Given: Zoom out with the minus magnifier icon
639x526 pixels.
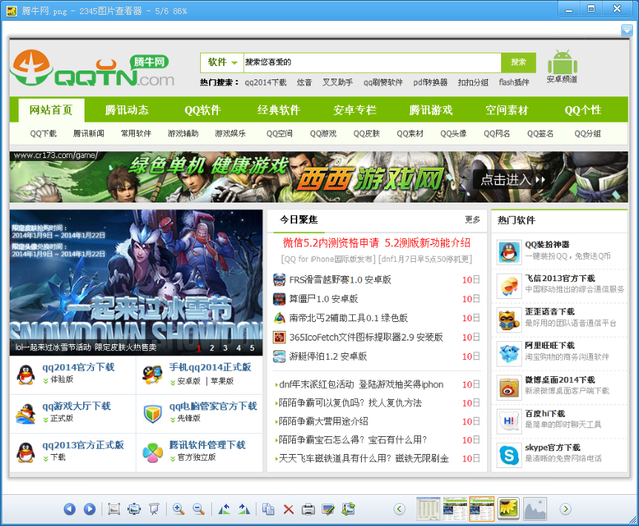Looking at the screenshot, I should pyautogui.click(x=199, y=509).
